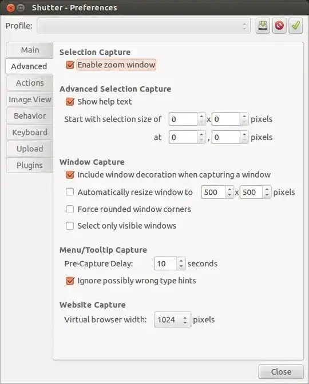
Task: Click the 'Website Capture' heading
Action: point(93,305)
